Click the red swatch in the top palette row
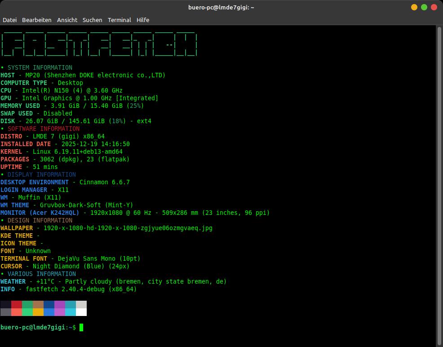Image resolution: width=443 pixels, height=347 pixels. [x=17, y=305]
